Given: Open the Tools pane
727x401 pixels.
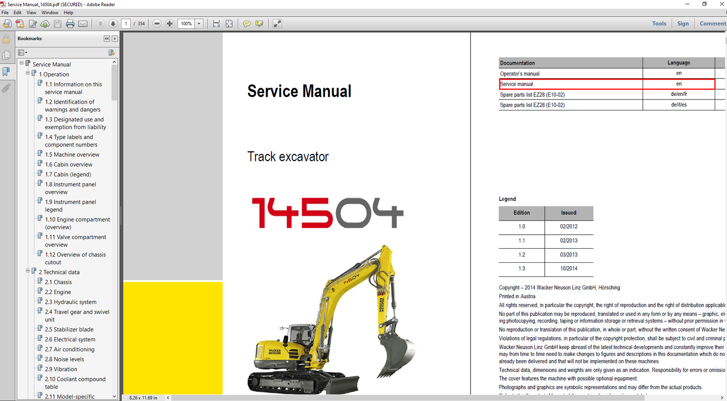Looking at the screenshot, I should tap(659, 24).
